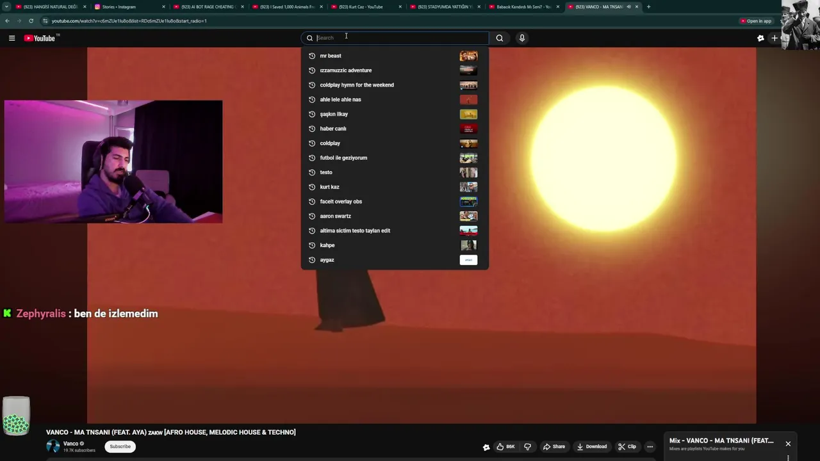Clip the video

click(627, 446)
